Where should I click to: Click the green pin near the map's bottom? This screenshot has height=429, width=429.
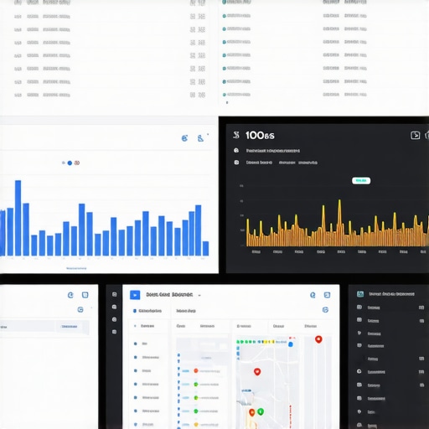coord(261,411)
